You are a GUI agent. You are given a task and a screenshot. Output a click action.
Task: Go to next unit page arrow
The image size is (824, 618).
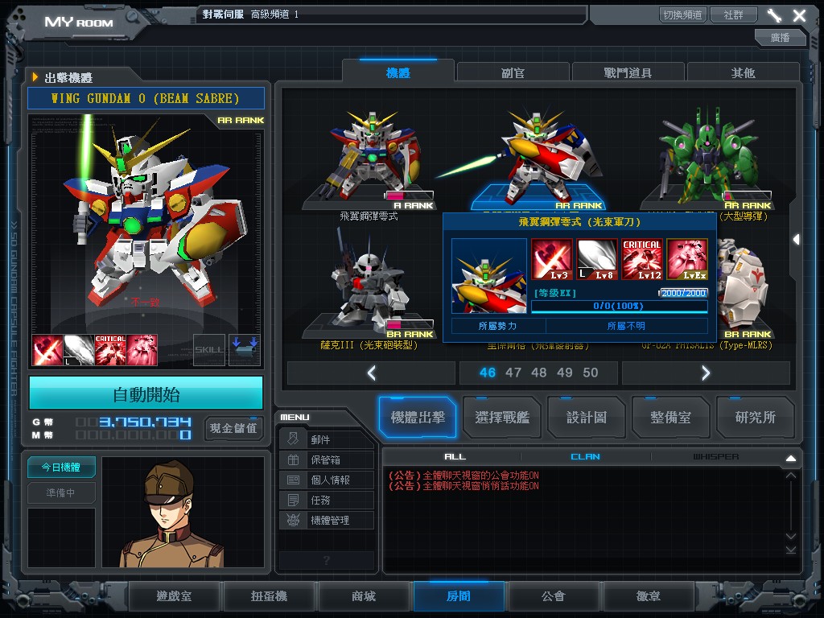(x=706, y=373)
